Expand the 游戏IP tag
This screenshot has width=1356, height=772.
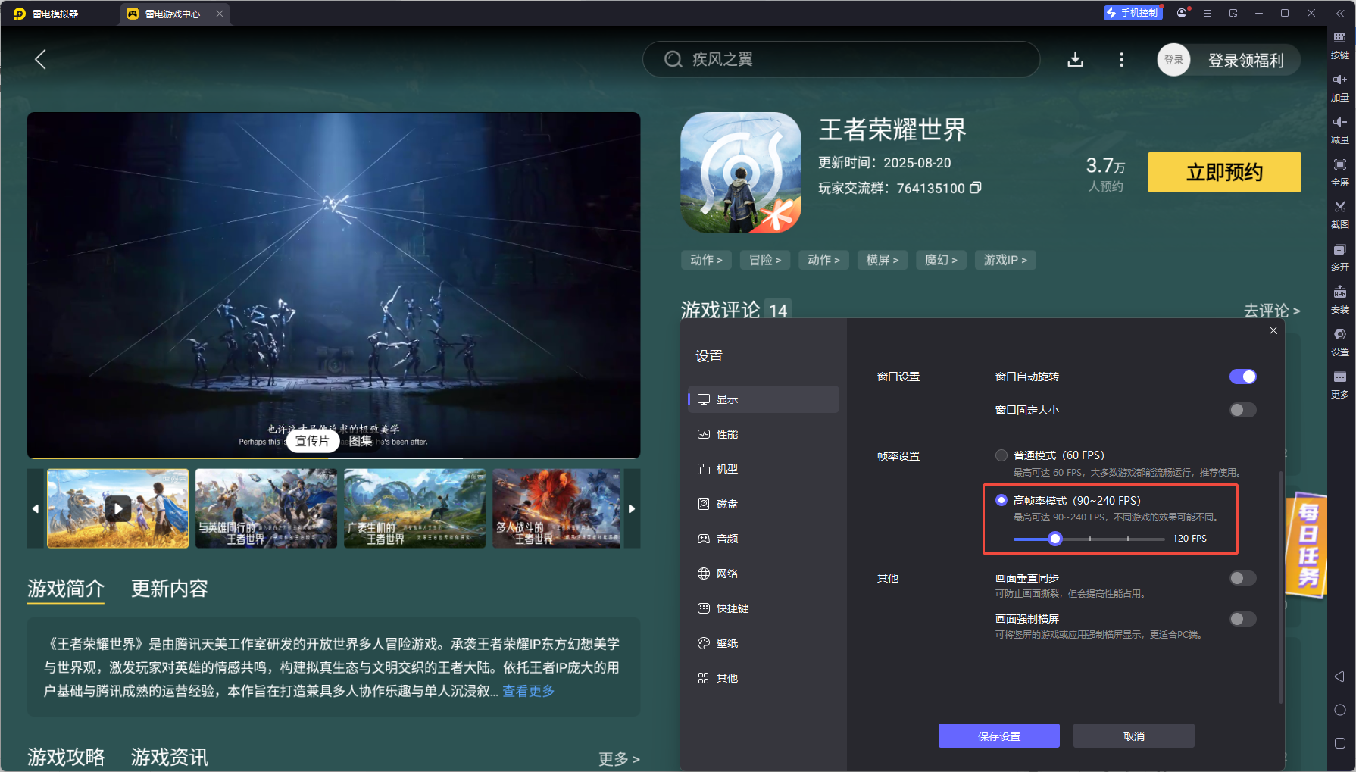click(1005, 260)
